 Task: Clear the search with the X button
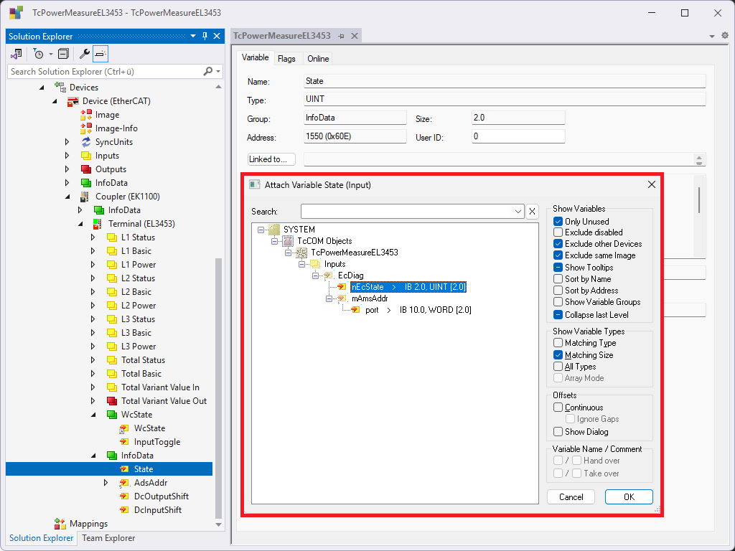(x=532, y=211)
